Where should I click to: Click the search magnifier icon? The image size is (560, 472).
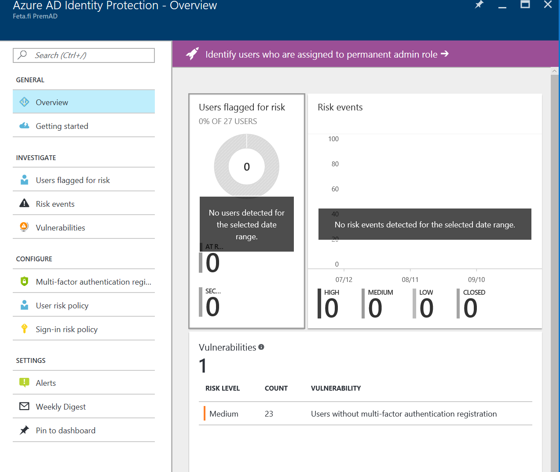[22, 55]
